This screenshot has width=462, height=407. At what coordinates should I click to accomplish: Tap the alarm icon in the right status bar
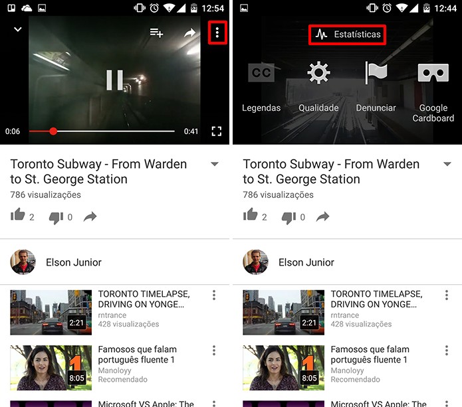[387, 8]
